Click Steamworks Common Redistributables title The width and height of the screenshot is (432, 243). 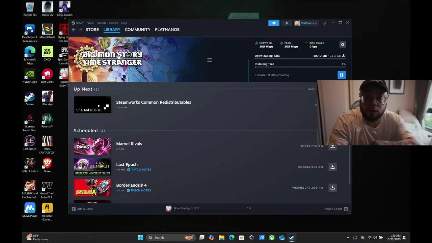[x=154, y=102]
